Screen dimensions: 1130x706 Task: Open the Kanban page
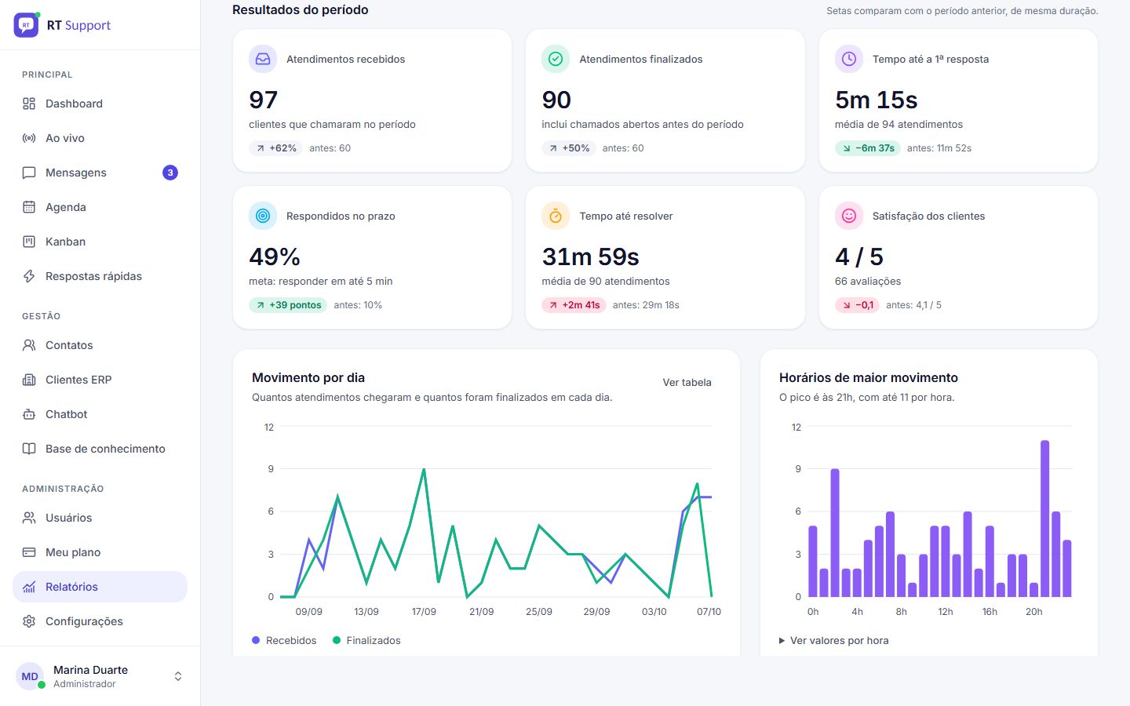tap(100, 242)
